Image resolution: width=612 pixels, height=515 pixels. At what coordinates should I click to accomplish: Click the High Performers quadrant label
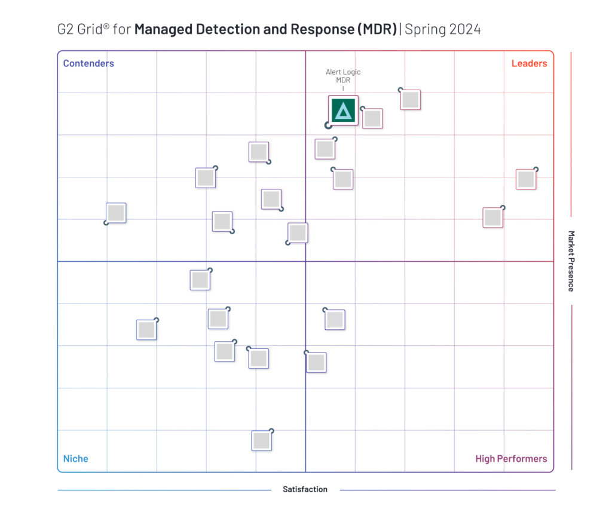click(x=511, y=458)
